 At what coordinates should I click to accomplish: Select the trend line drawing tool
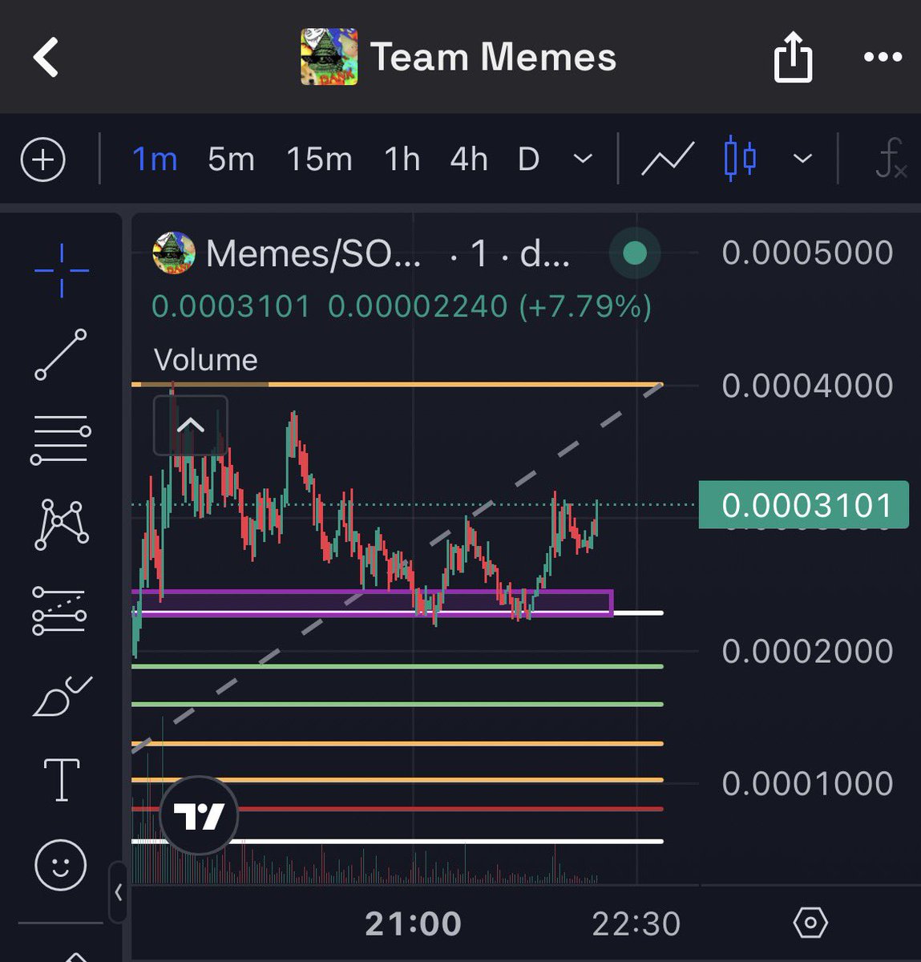[x=61, y=354]
